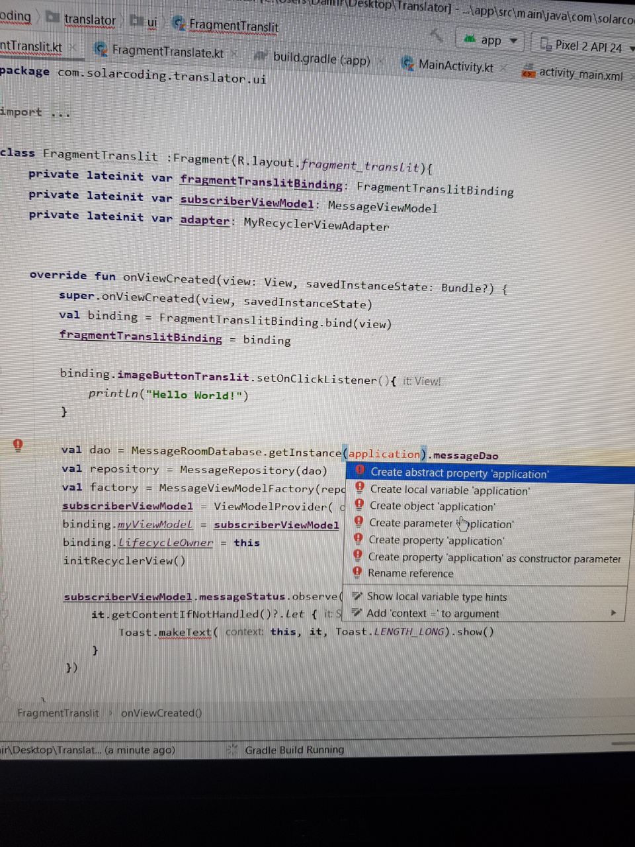The image size is (635, 847).
Task: Click 'binding.myViewModel' assignment
Action: [201, 525]
